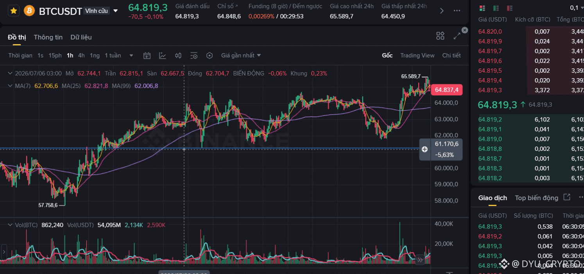Select the 4h interval
The width and height of the screenshot is (584, 274).
81,56
